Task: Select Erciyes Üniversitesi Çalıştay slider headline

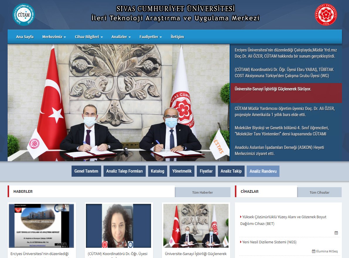Action: click(x=286, y=53)
